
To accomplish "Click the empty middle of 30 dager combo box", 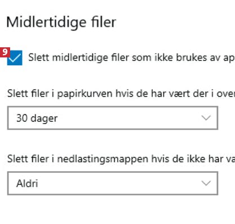I will [128, 118].
